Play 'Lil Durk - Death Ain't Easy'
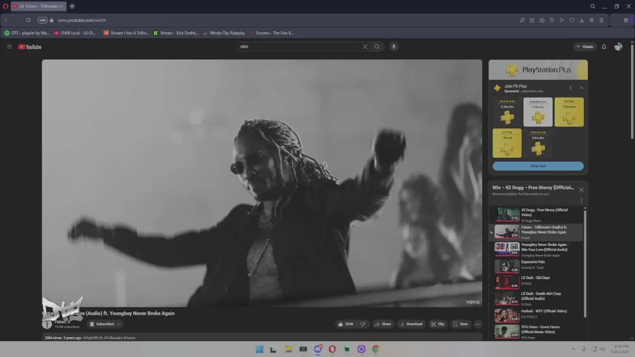The width and height of the screenshot is (635, 357). pyautogui.click(x=535, y=298)
